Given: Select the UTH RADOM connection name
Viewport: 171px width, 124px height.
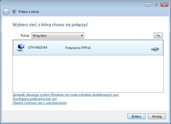Looking at the screenshot, I should coord(38,48).
